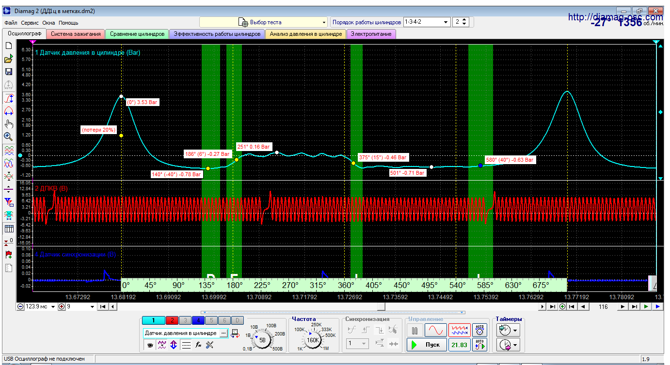The image size is (670, 365).
Task: Open the cylinder firing order 1-3-4-2 dropdown
Action: coord(427,22)
